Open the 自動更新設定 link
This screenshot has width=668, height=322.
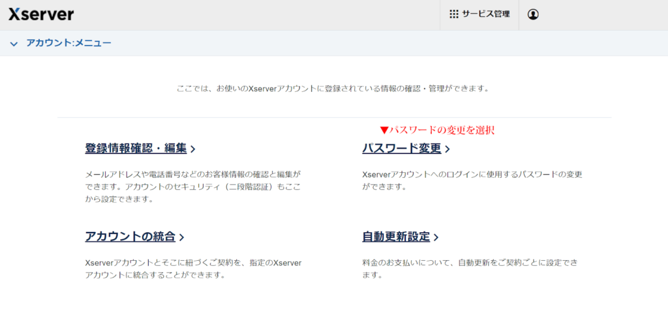tap(396, 237)
